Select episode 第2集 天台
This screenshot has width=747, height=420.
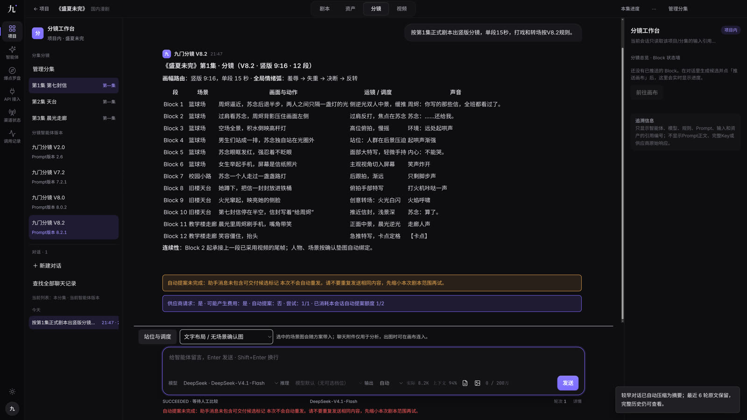click(x=74, y=102)
